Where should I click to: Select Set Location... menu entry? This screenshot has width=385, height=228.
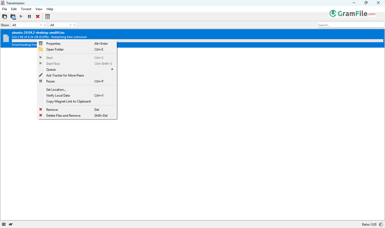78,90
